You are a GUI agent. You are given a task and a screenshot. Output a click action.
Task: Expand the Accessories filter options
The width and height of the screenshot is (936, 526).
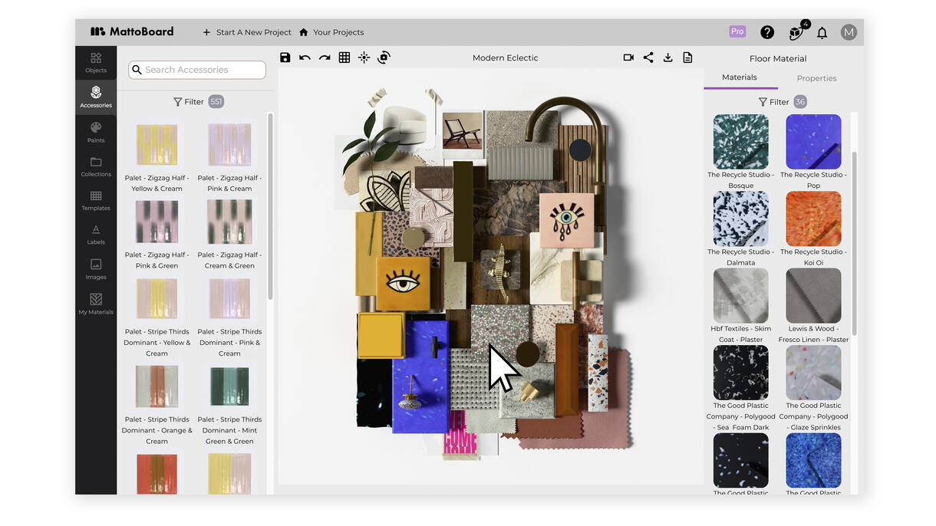pos(189,101)
